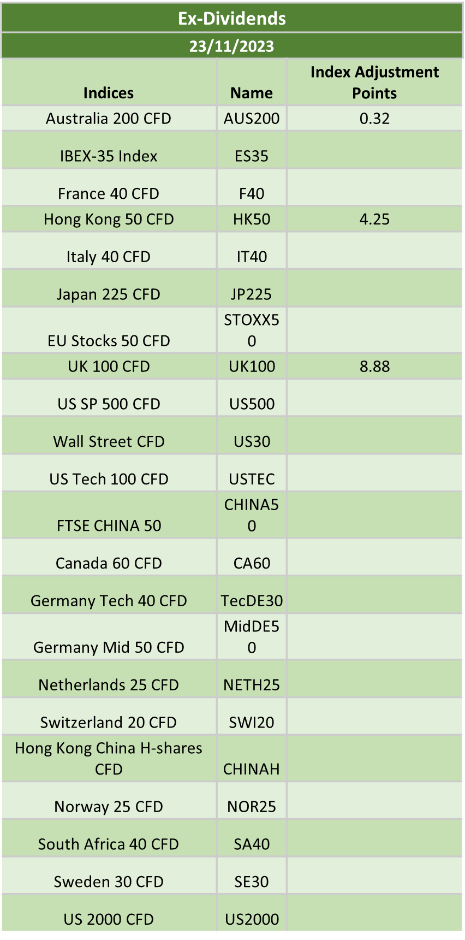Click the Ex-Dividends title header
This screenshot has width=465, height=940.
click(232, 18)
